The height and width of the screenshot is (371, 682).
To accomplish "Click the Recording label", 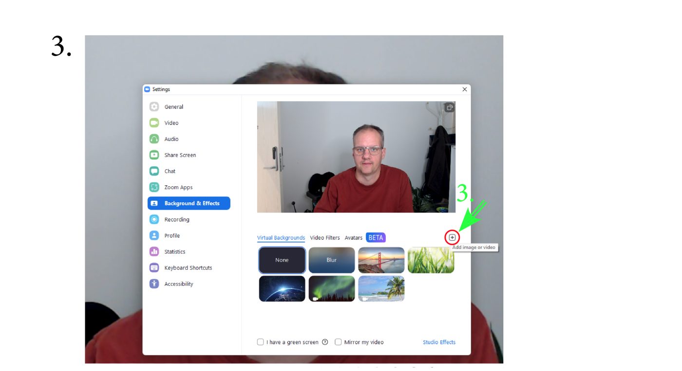I will (x=177, y=220).
